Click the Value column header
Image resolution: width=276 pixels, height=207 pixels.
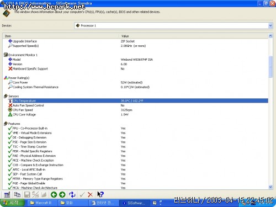click(194, 36)
